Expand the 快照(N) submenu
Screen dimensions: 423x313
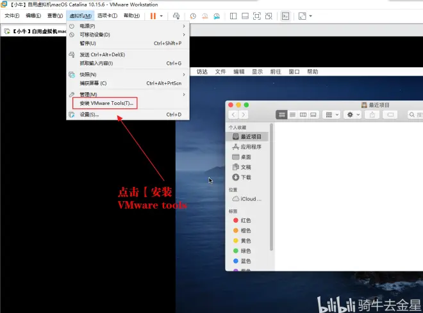click(x=128, y=75)
